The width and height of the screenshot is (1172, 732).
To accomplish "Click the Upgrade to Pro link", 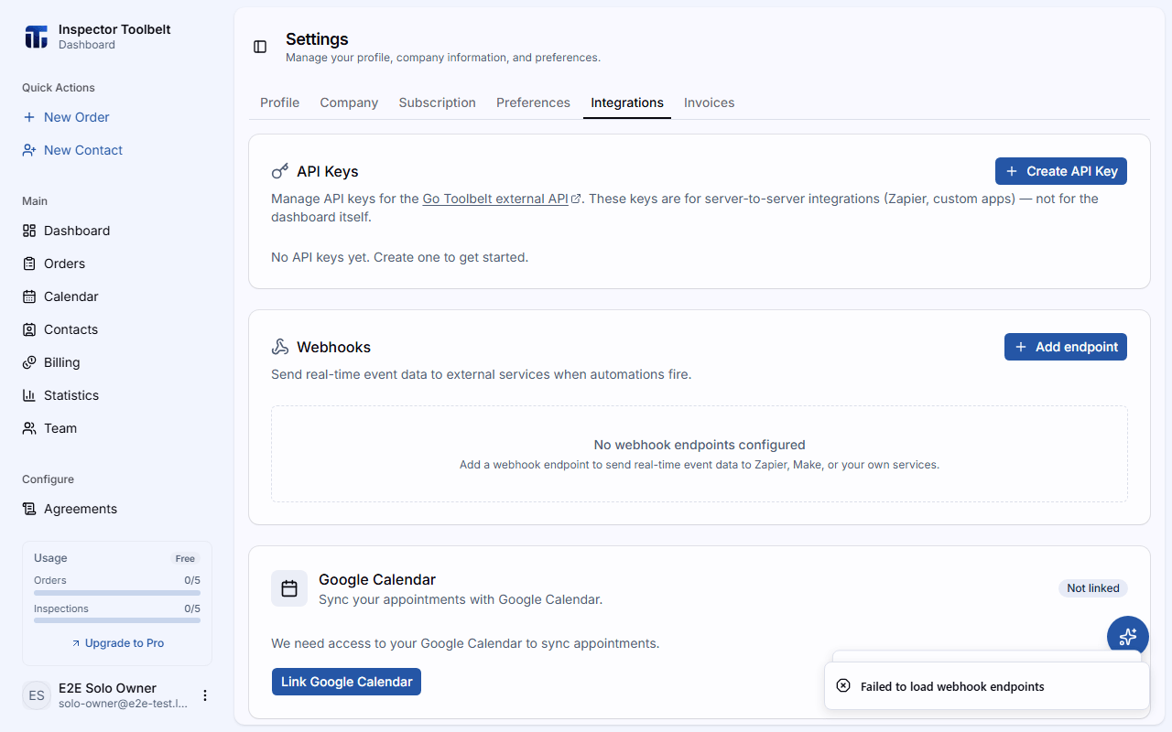I will 117,643.
